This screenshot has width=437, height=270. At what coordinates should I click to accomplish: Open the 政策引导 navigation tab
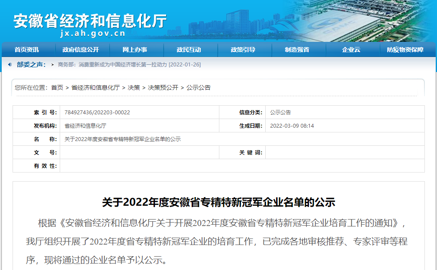[243, 50]
